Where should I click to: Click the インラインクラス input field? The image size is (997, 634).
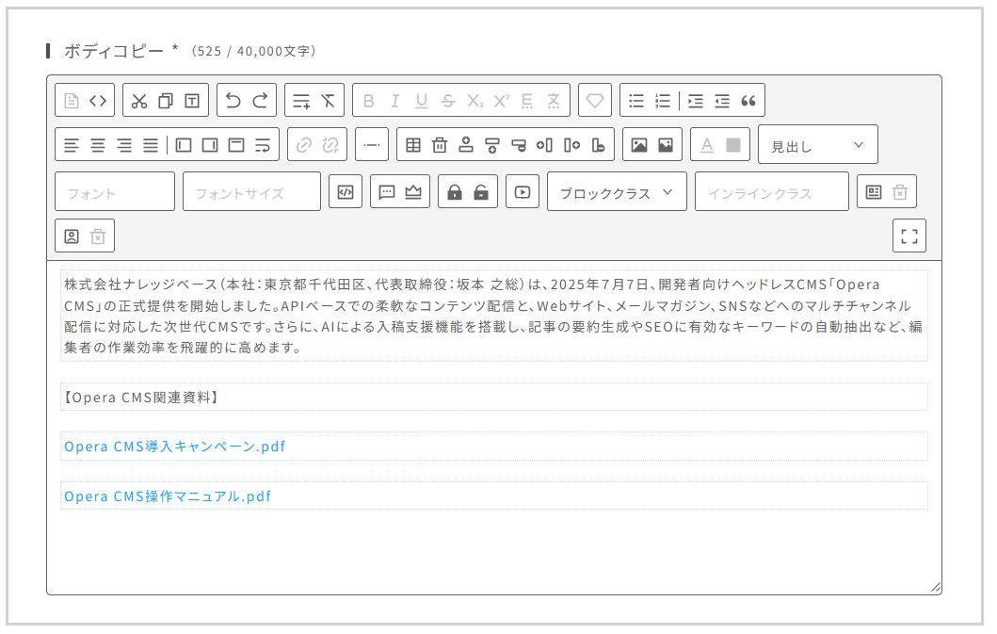pyautogui.click(x=772, y=191)
